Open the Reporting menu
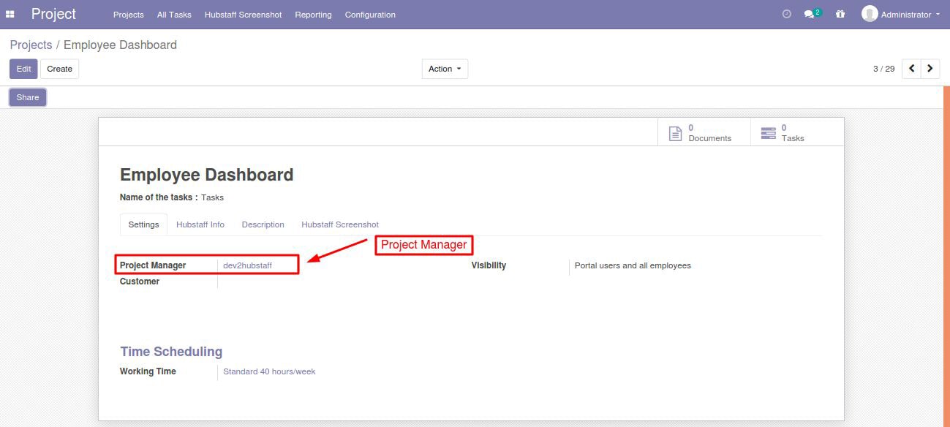Image resolution: width=950 pixels, height=427 pixels. click(x=313, y=15)
